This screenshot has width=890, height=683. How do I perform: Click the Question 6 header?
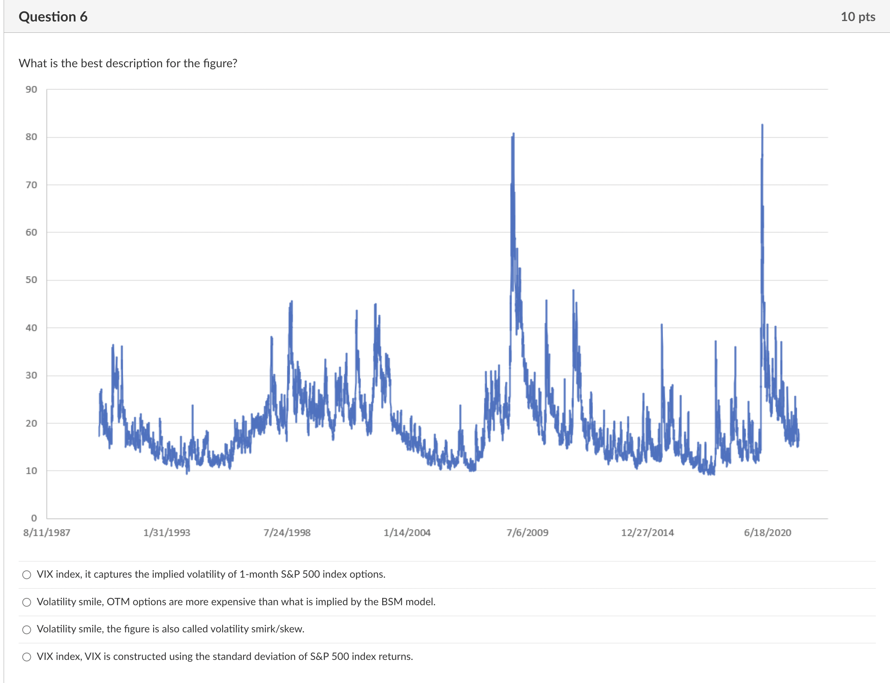click(x=53, y=17)
